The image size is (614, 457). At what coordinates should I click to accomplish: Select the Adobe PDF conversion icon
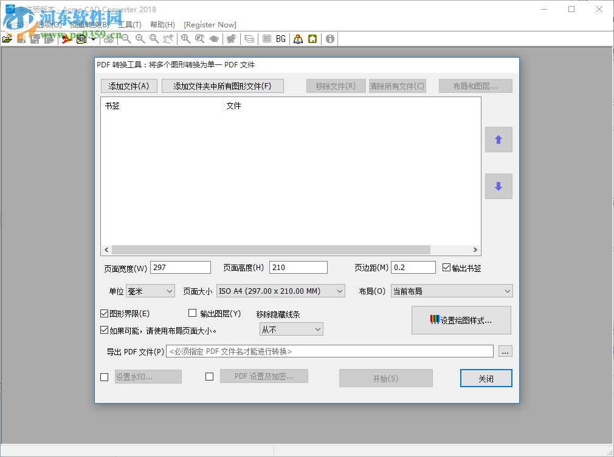67,38
